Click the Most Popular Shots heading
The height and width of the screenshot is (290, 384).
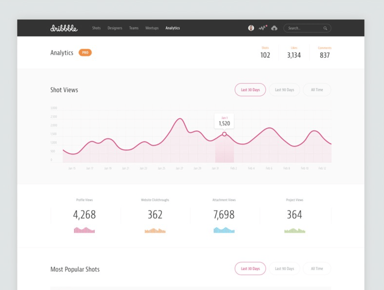pos(75,269)
